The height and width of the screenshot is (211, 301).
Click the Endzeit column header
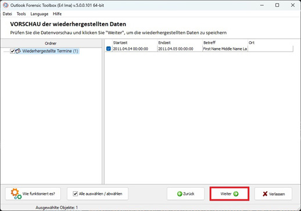pos(180,43)
